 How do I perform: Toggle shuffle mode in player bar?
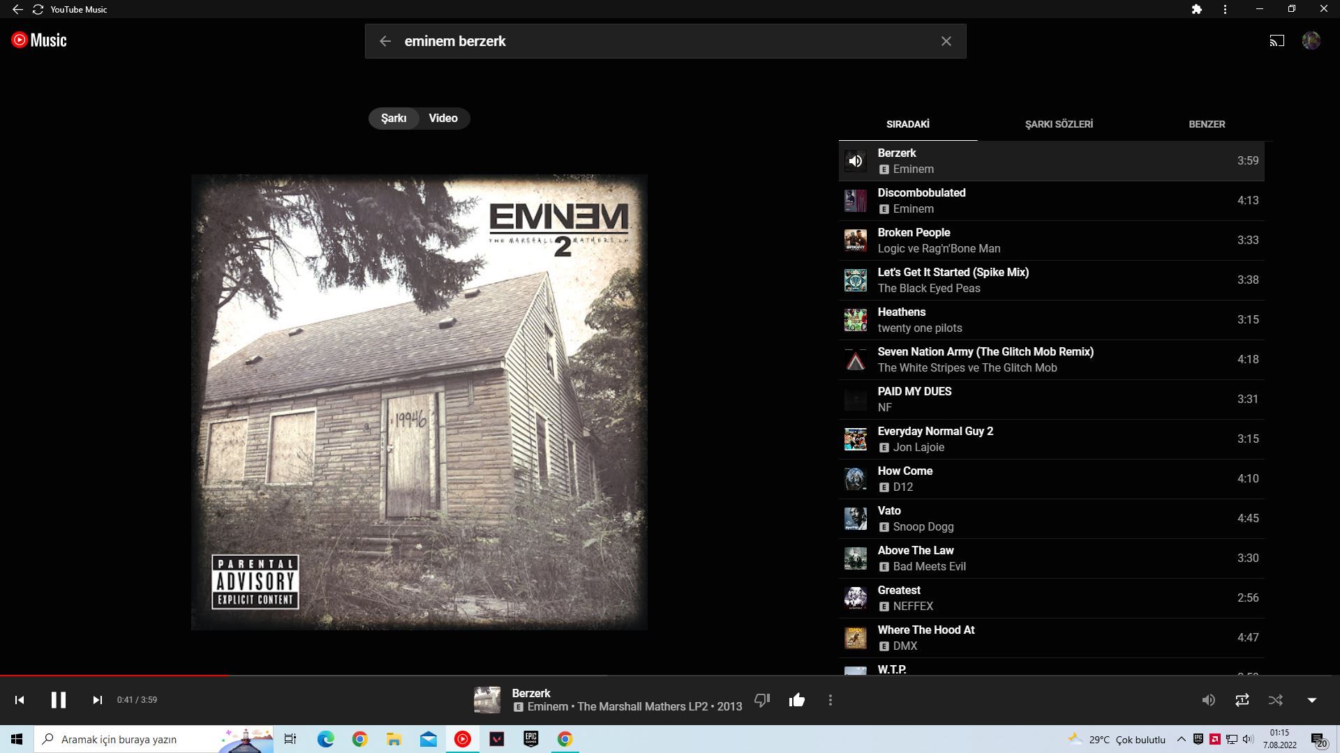click(1276, 700)
